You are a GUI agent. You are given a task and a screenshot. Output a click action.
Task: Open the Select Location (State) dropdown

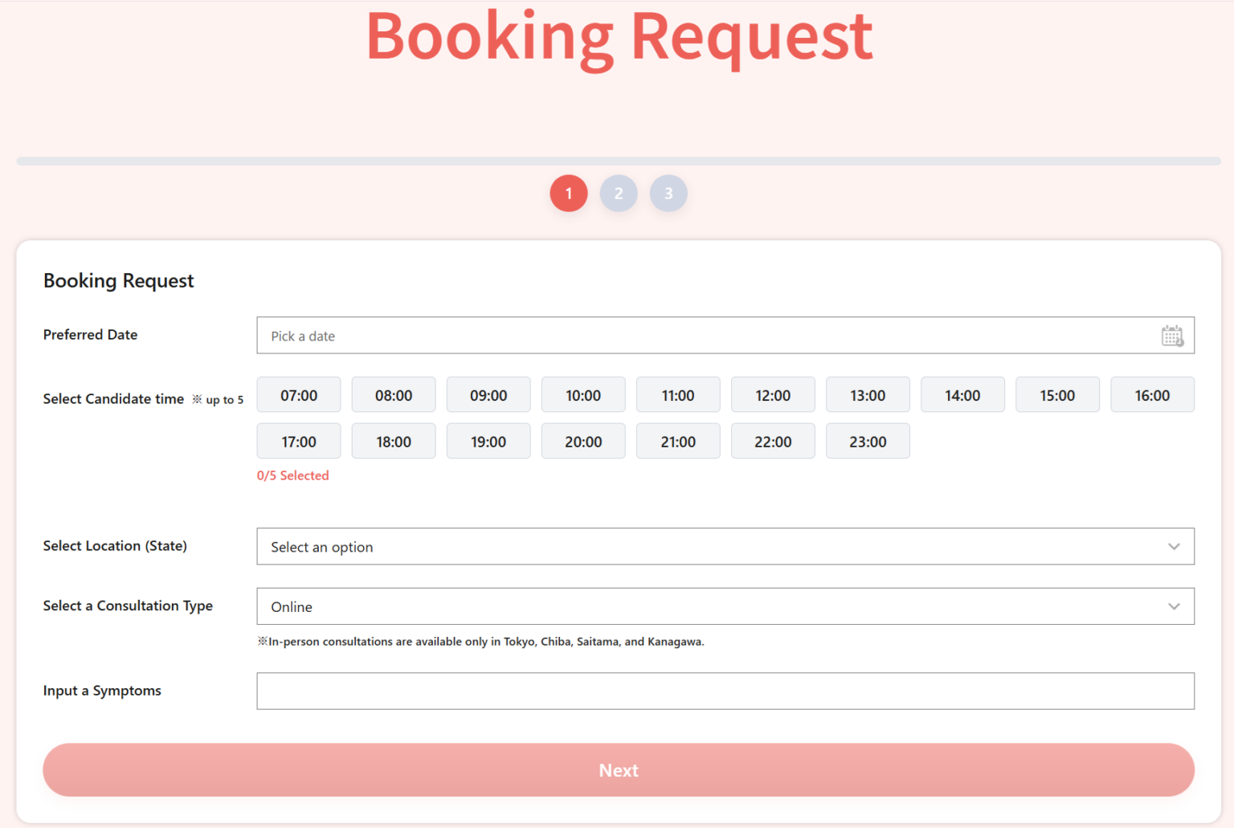pyautogui.click(x=725, y=546)
